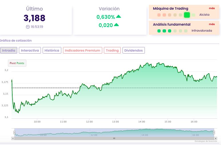The height and width of the screenshot is (145, 221).
Task: Switch to the Trading tab
Action: (x=112, y=50)
